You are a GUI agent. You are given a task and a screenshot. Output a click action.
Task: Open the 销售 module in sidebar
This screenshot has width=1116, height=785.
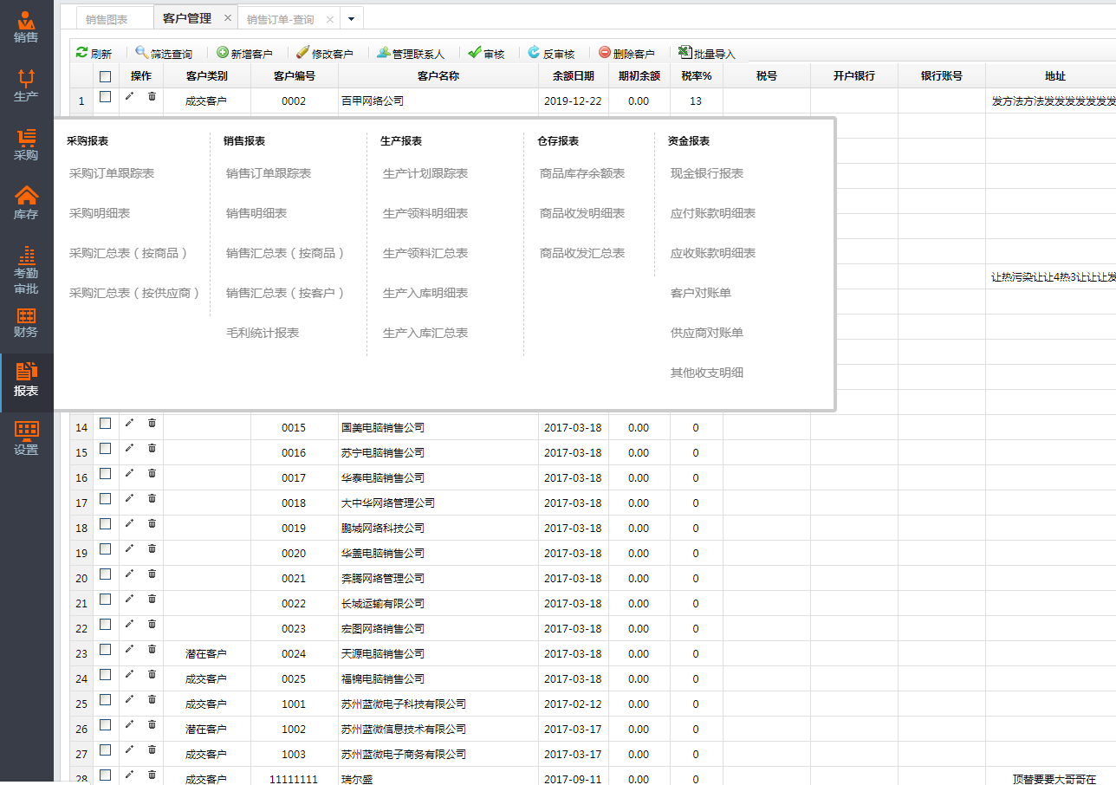[26, 27]
